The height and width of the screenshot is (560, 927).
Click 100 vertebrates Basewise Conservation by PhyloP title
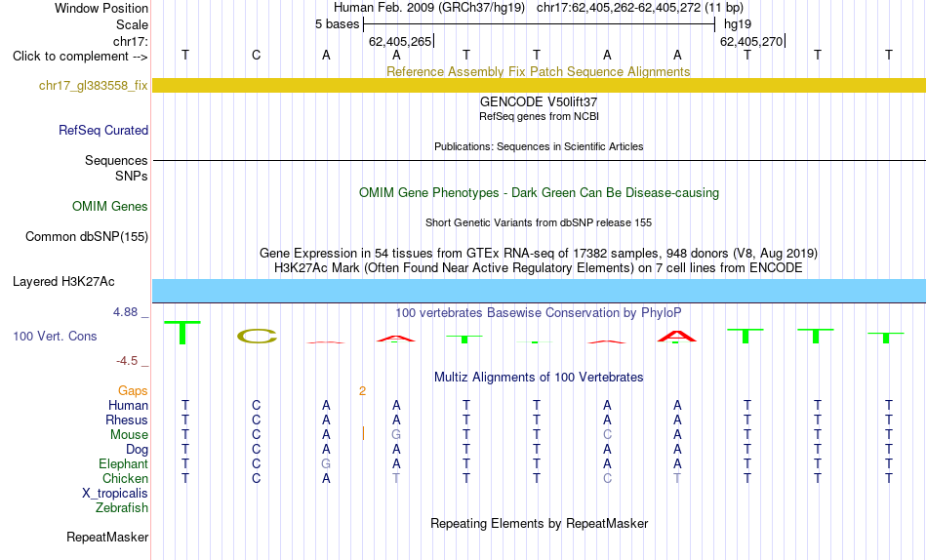[x=539, y=313]
